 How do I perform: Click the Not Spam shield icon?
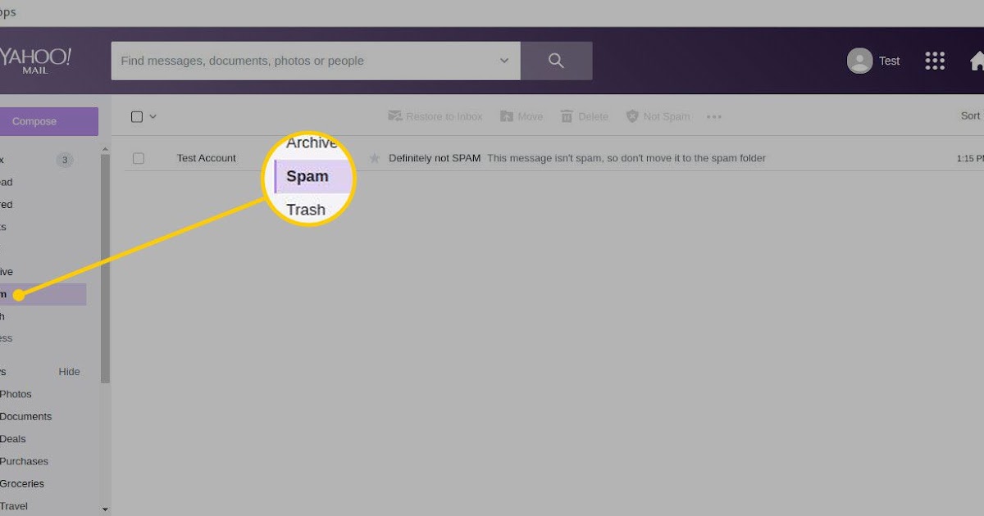(x=632, y=116)
